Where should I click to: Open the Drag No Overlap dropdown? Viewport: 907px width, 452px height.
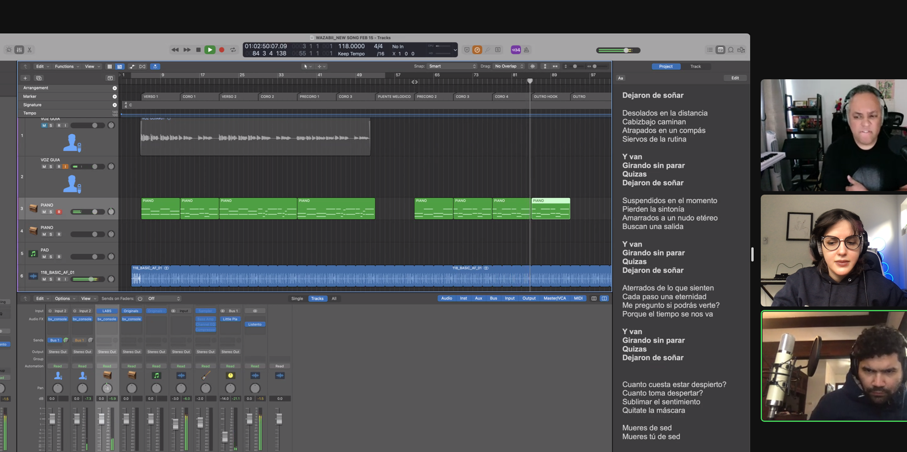[509, 66]
